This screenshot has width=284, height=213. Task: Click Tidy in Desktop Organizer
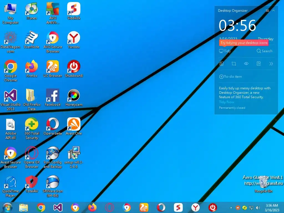(x=225, y=51)
